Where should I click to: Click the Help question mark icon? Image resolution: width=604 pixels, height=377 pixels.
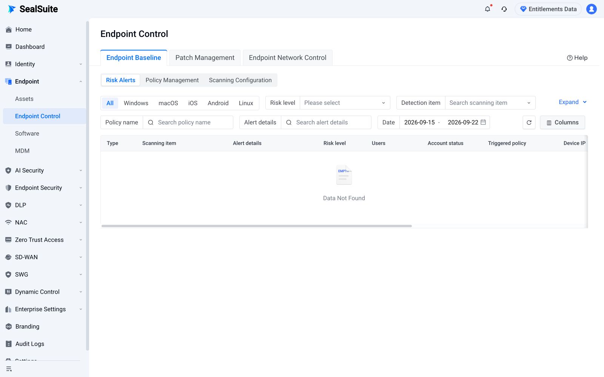pyautogui.click(x=570, y=58)
